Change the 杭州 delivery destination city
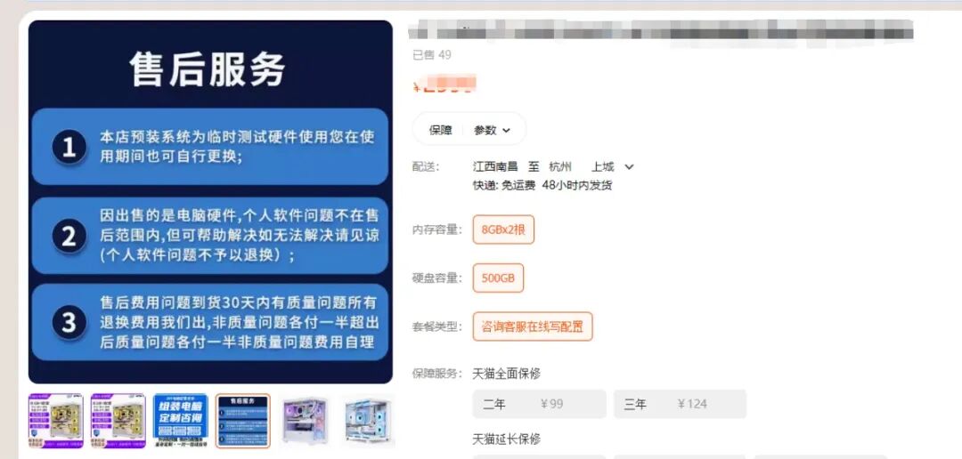Screen dimensions: 962x459 pyautogui.click(x=560, y=166)
